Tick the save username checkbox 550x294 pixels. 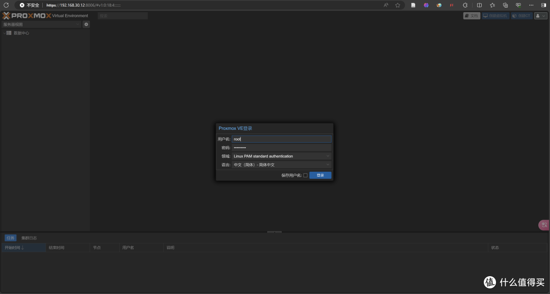(306, 175)
